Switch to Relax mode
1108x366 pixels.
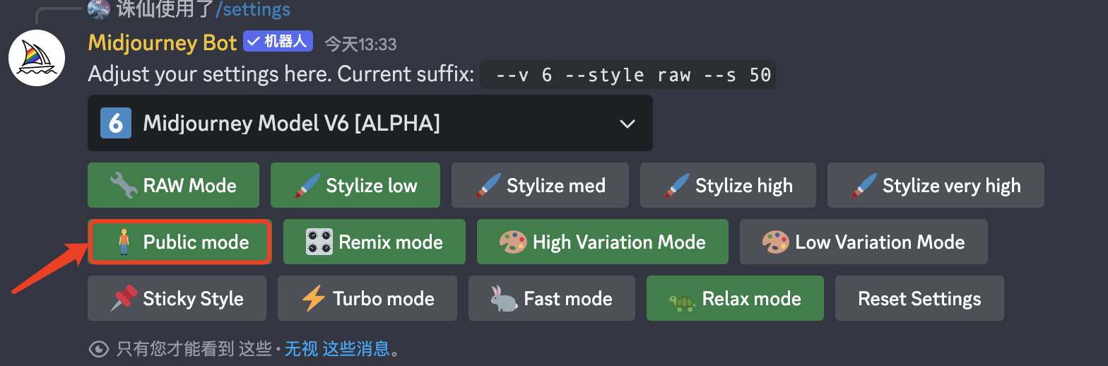click(735, 298)
